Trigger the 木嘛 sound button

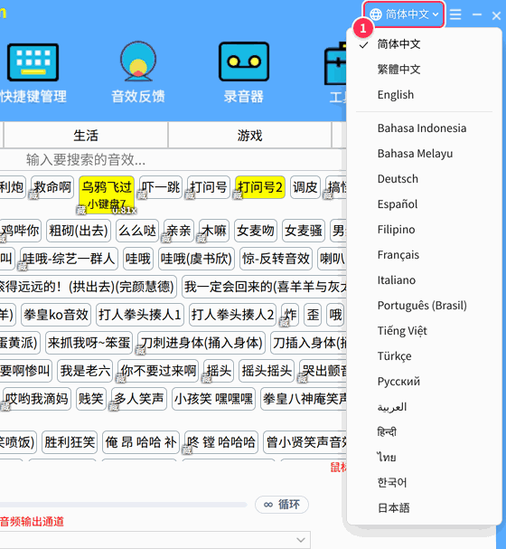(x=214, y=231)
